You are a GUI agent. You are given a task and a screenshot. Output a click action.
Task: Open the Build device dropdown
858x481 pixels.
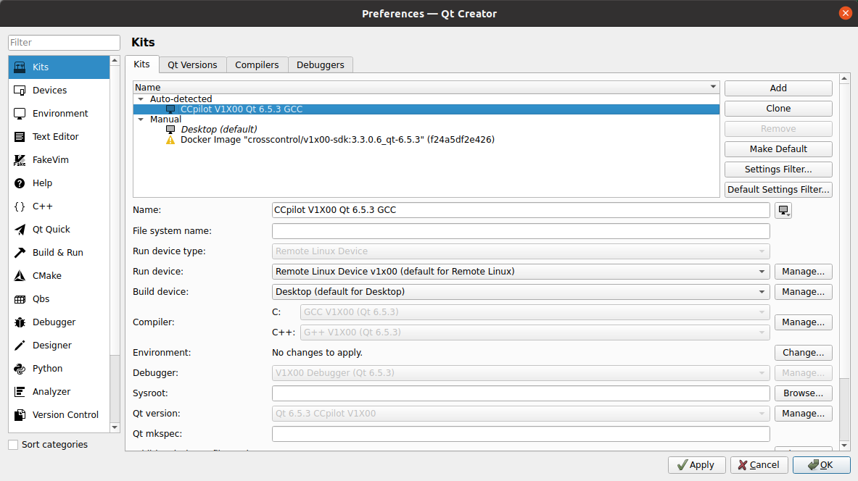(520, 292)
